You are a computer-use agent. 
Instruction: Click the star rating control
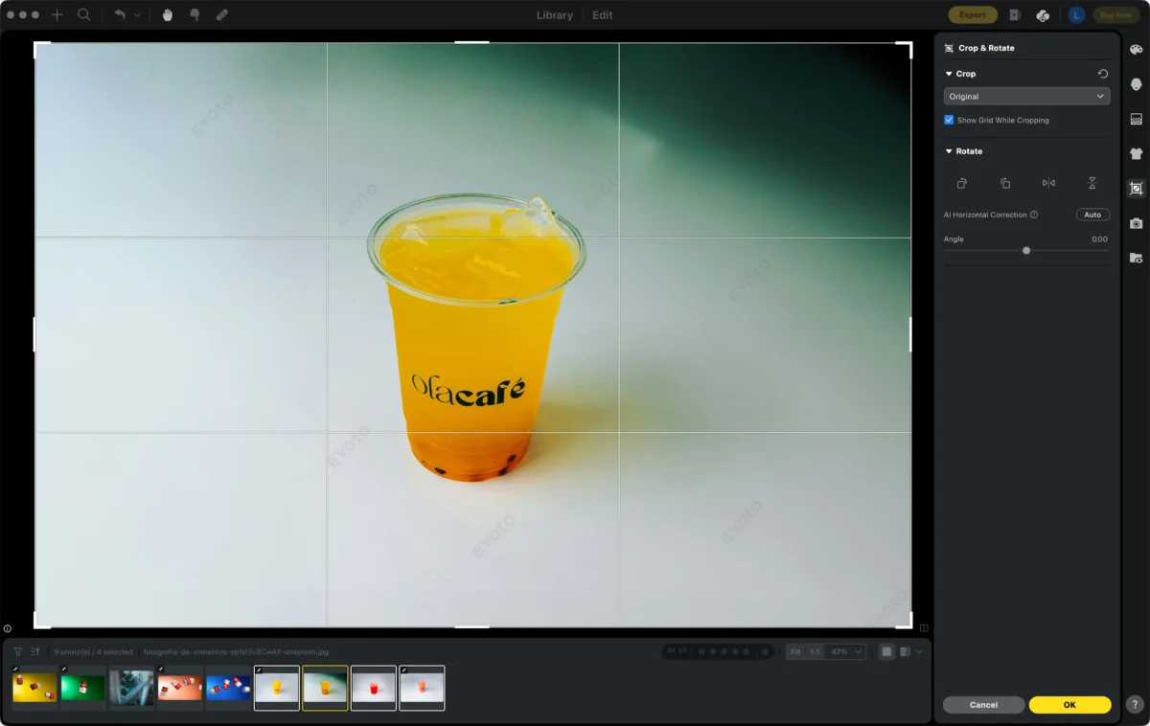[724, 651]
